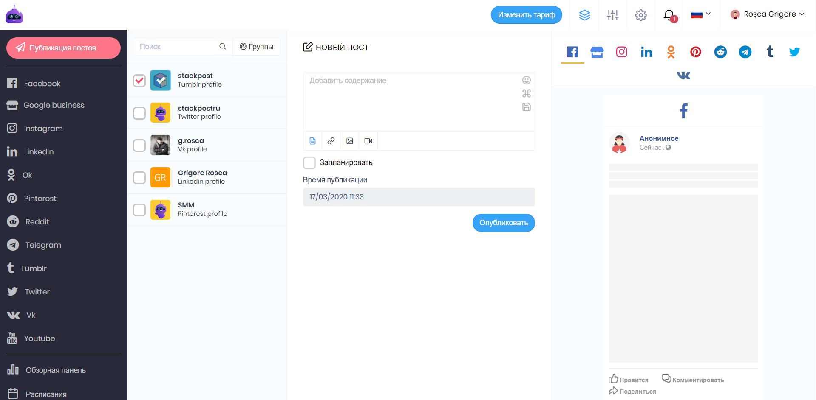This screenshot has width=816, height=400.
Task: Check the SMM Pinterest profile checkbox
Action: tap(139, 210)
